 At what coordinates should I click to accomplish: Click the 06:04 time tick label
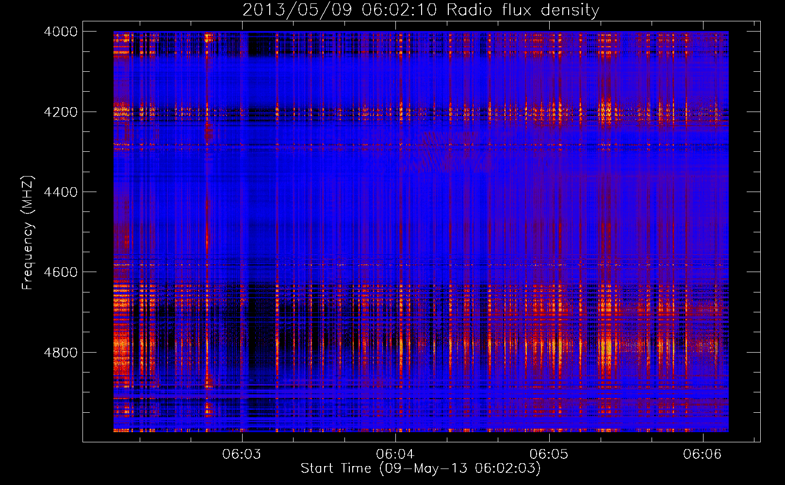click(395, 454)
